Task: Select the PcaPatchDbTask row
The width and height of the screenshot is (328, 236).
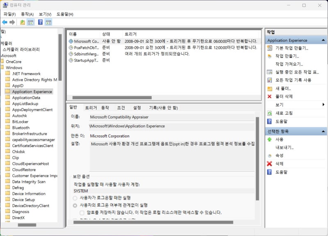Action: (x=164, y=48)
